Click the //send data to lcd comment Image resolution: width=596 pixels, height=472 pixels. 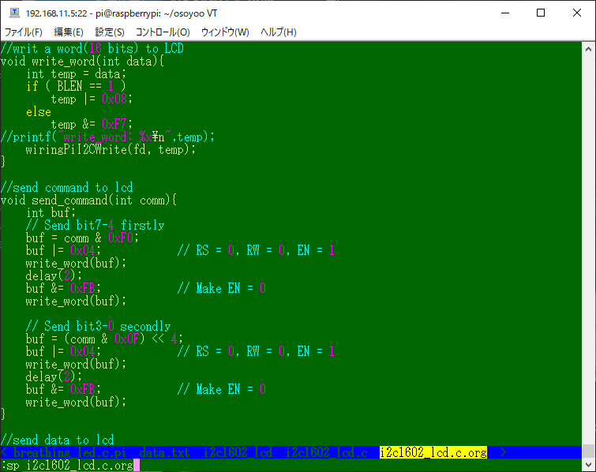[57, 440]
